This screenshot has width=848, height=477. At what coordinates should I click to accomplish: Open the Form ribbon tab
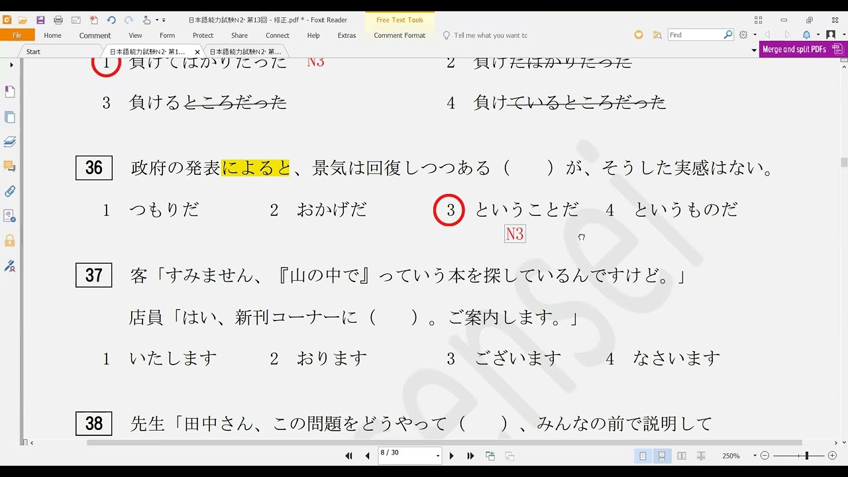[167, 36]
